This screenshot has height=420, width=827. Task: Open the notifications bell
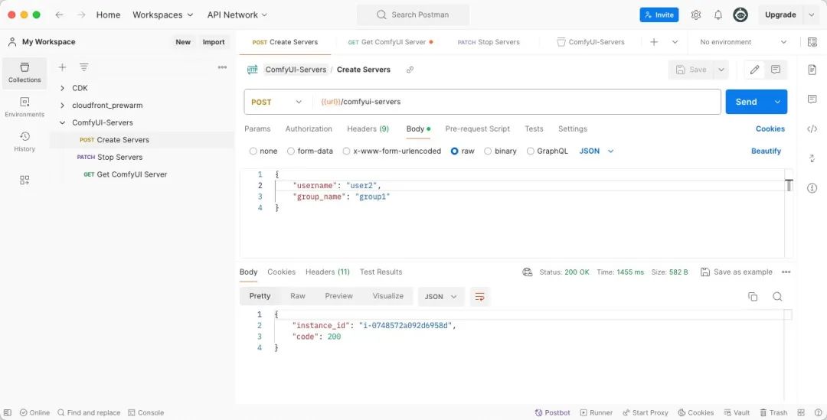click(717, 15)
